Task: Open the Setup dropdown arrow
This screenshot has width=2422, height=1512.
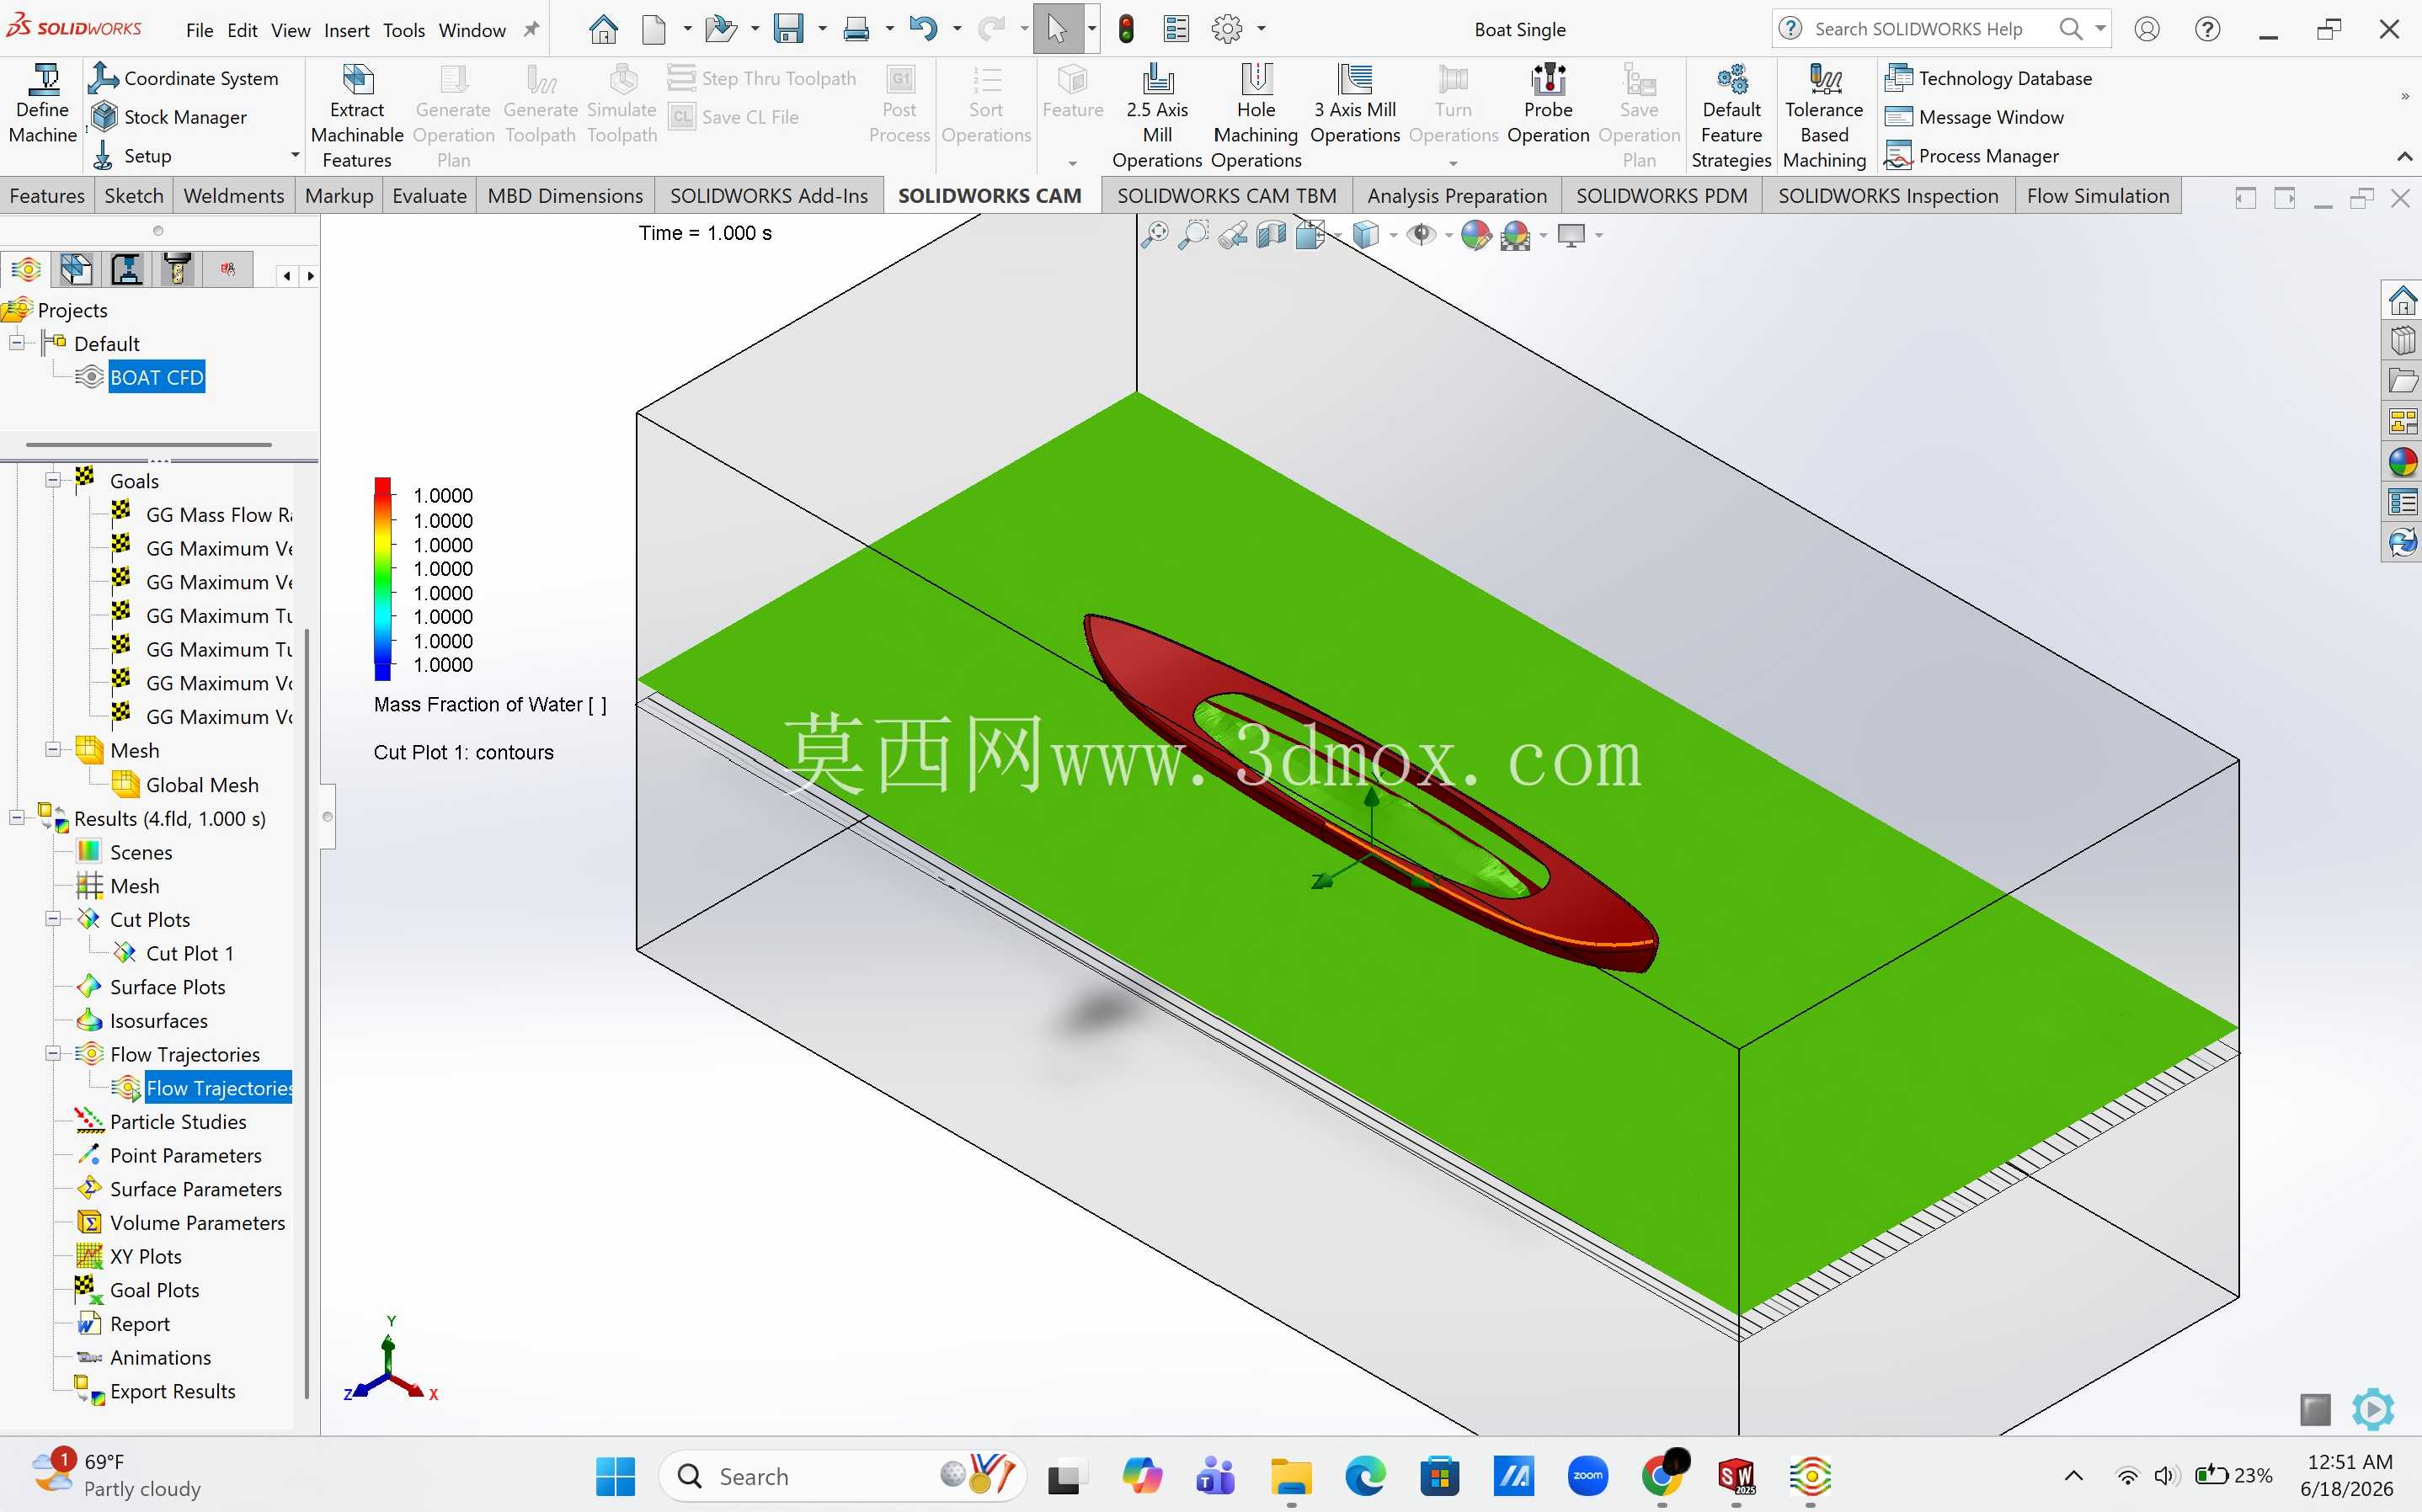Action: pos(295,155)
